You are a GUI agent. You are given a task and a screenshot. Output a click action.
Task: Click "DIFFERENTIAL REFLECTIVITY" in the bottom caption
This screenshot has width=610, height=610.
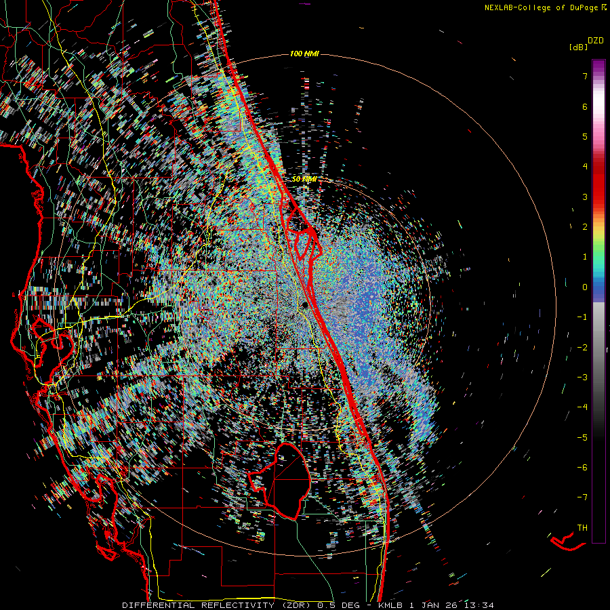(199, 605)
